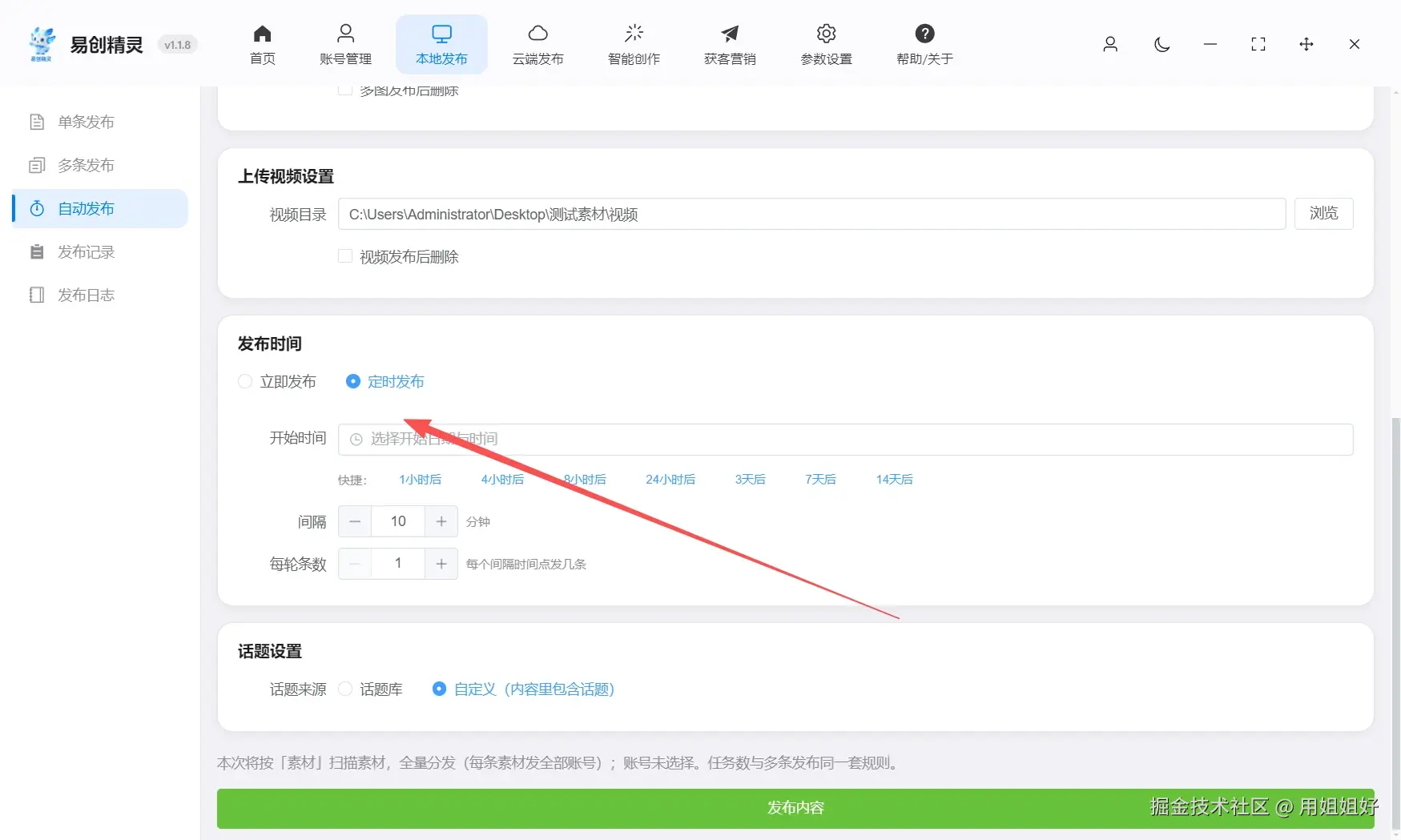
Task: Open 参数设置 parameter settings
Action: pyautogui.click(x=825, y=44)
